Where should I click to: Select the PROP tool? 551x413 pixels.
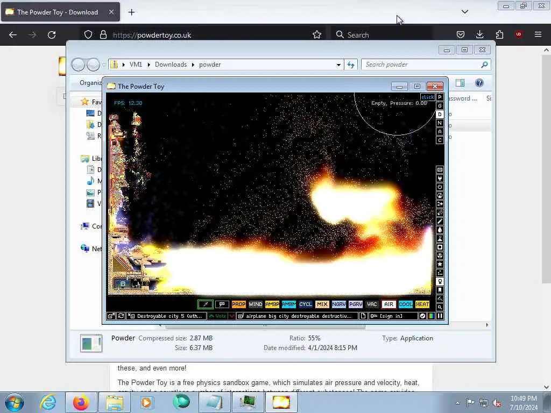pos(238,304)
